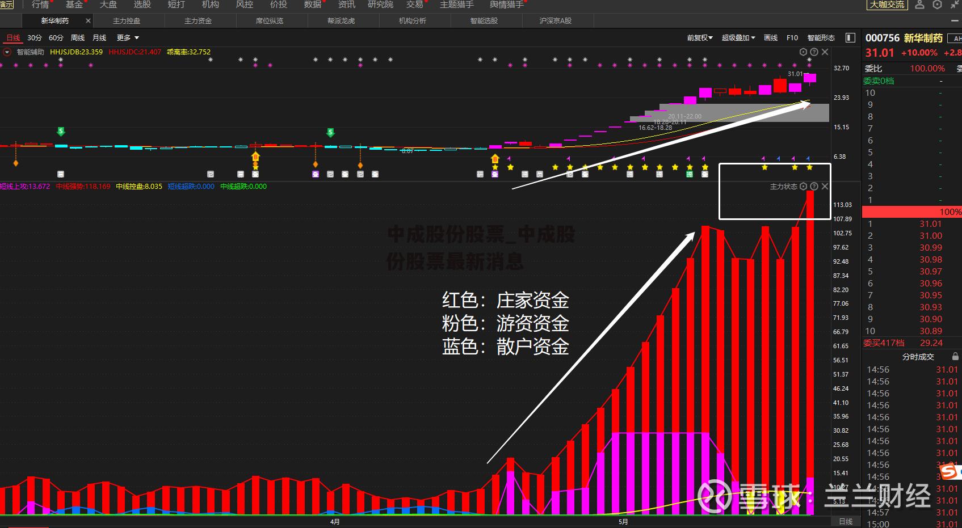Open the 交易 menu

coord(415,5)
